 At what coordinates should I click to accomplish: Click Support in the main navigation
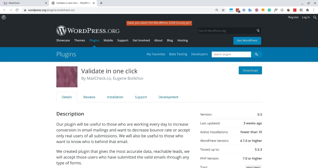tap(123, 40)
